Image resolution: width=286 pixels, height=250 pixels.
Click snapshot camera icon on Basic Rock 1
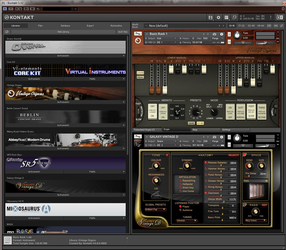pyautogui.click(x=214, y=34)
